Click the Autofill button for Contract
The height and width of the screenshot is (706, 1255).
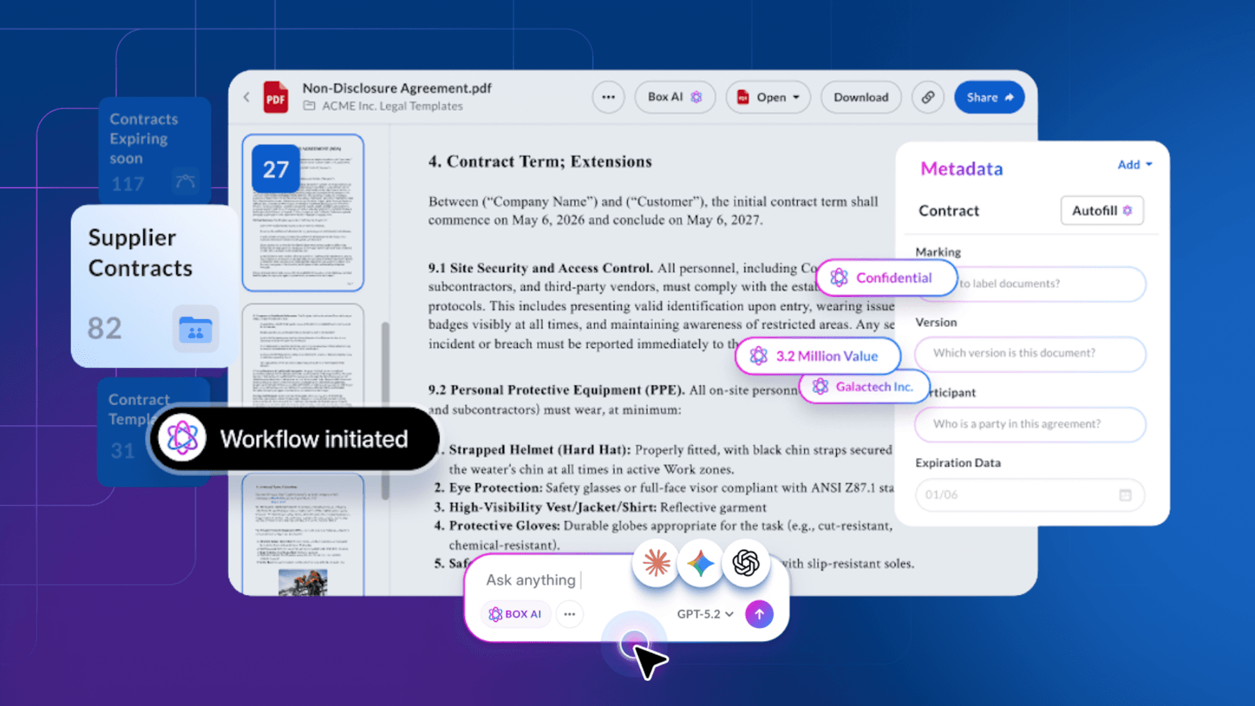[1102, 210]
